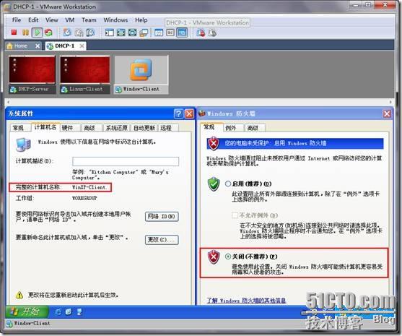Click the highlighted console view toolbar icon
Image resolution: width=402 pixels, height=336 pixels.
(x=182, y=33)
